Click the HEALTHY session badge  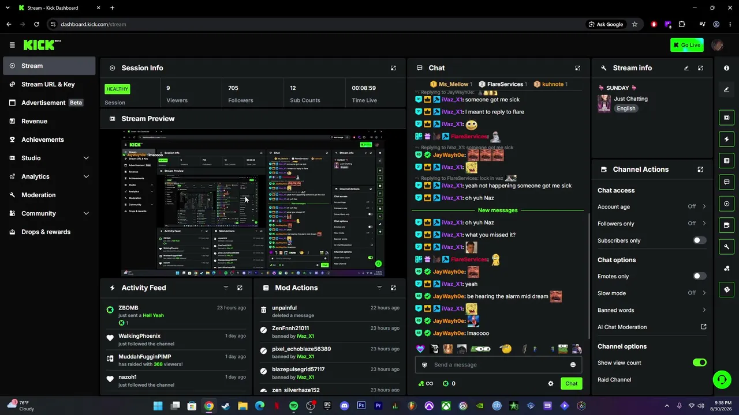[x=117, y=89]
